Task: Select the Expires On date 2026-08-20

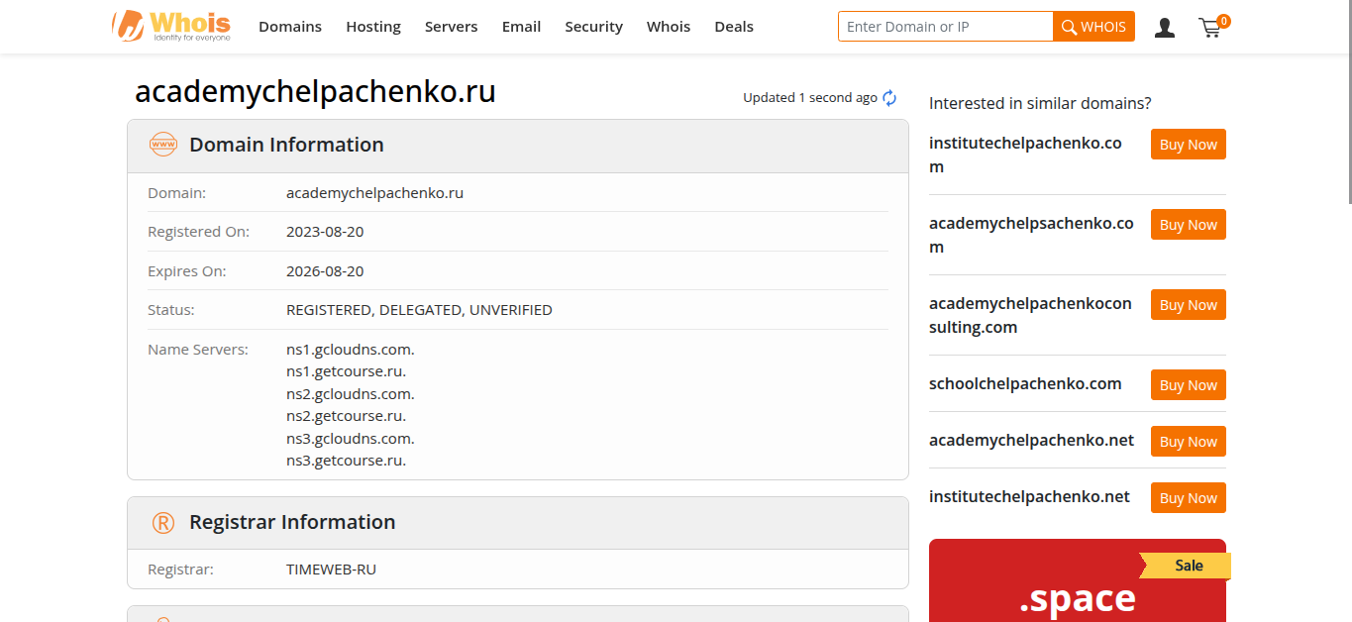Action: [325, 271]
